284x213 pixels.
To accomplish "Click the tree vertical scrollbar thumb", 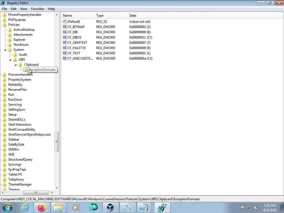I will point(57,142).
